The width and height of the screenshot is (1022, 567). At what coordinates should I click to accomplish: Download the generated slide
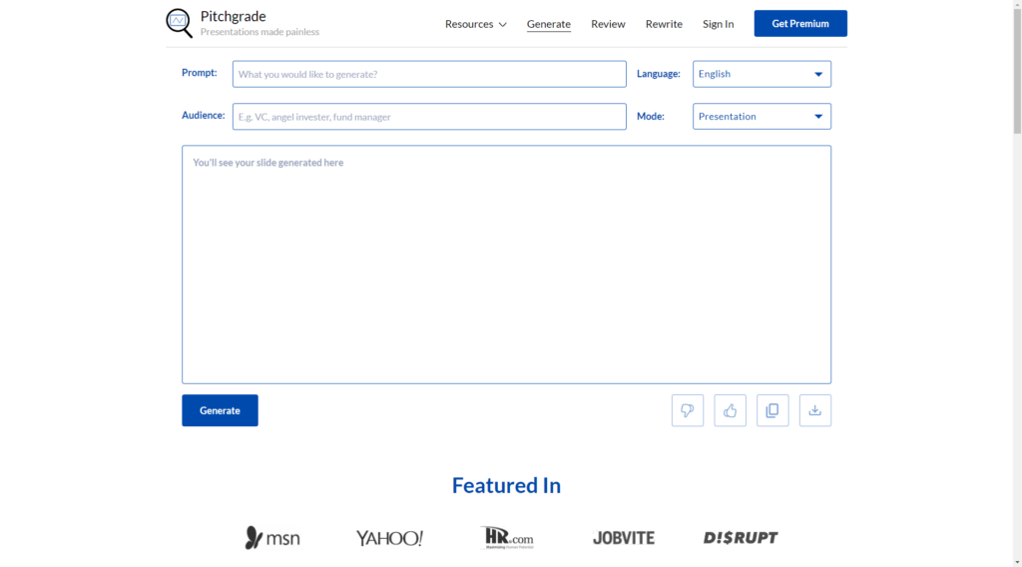pyautogui.click(x=814, y=410)
